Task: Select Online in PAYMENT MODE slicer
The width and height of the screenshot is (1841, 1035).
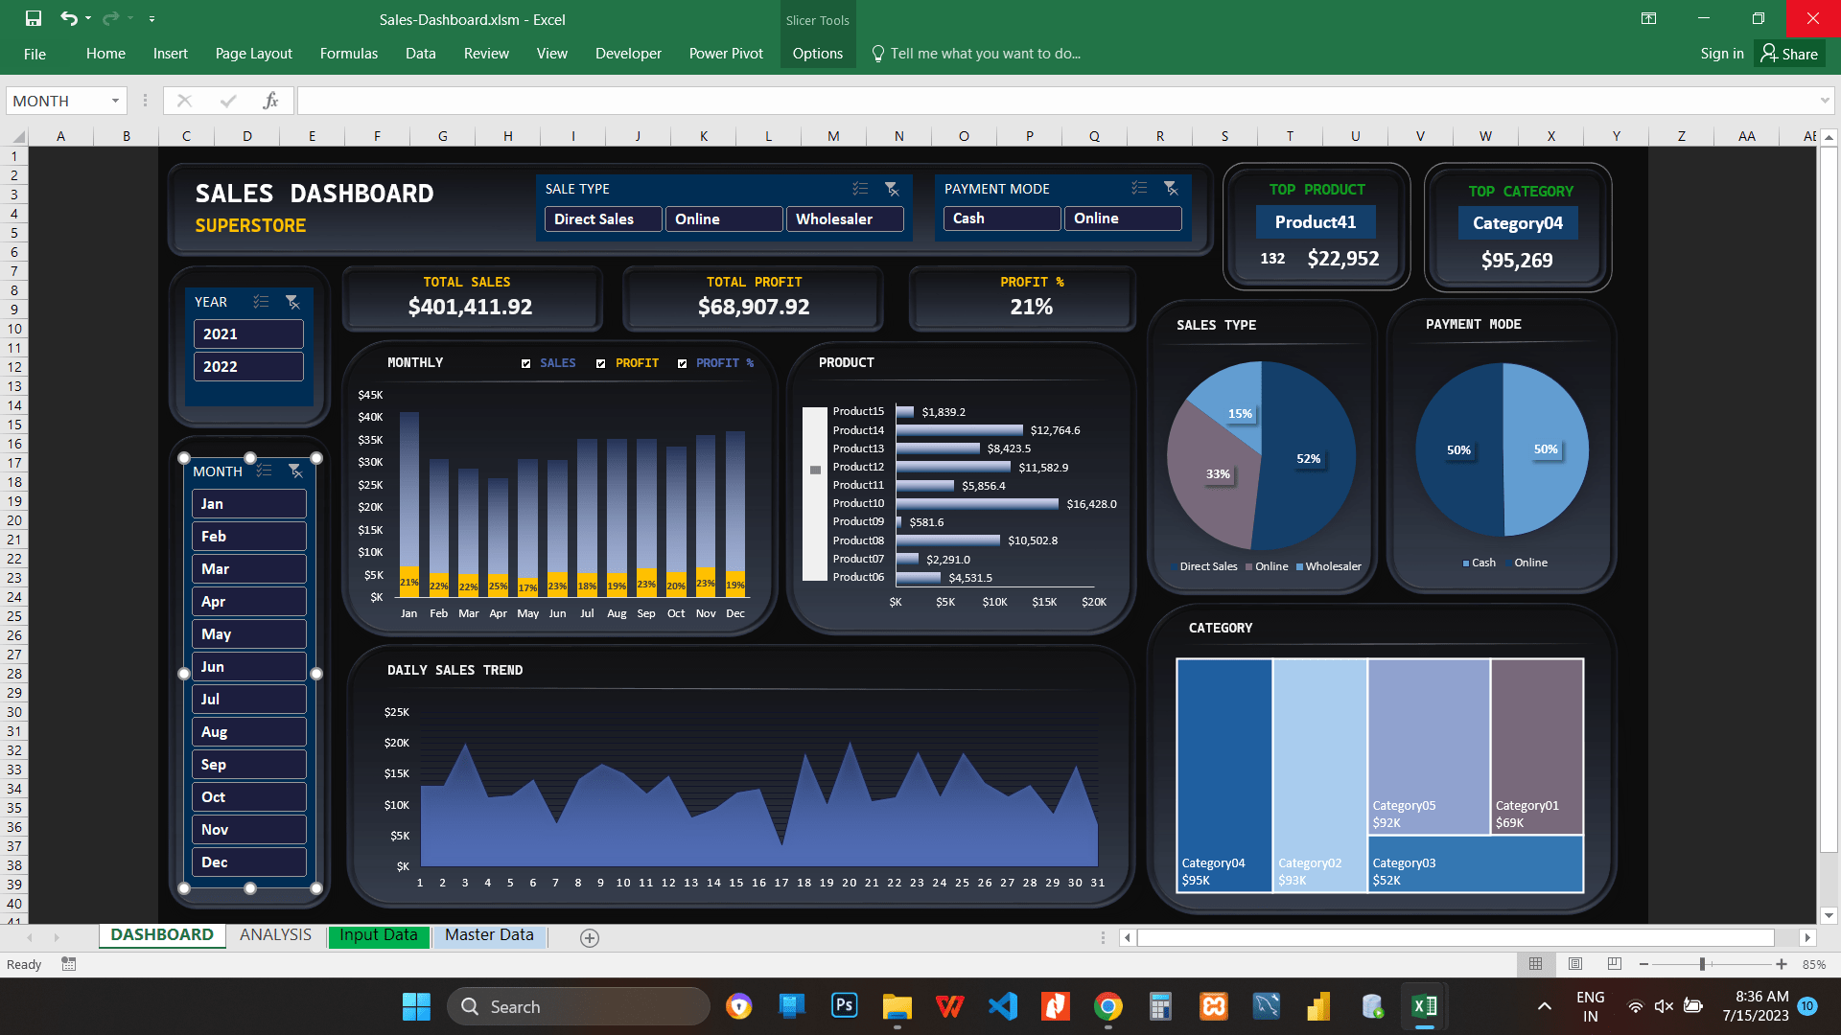Action: click(x=1123, y=218)
